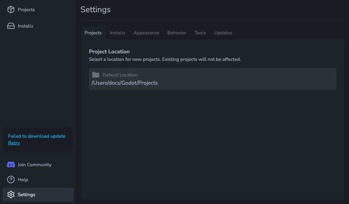Image resolution: width=349 pixels, height=204 pixels.
Task: Click the Help question mark icon
Action: pos(11,180)
